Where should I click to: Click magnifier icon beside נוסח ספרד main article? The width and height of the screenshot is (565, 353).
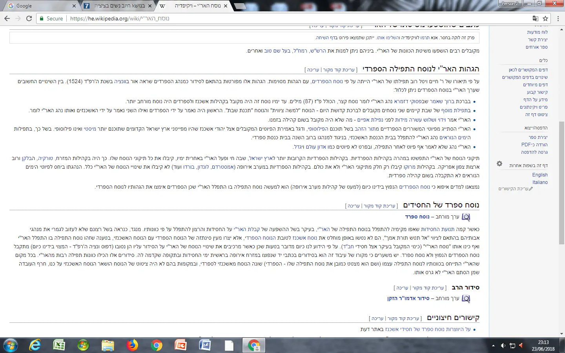point(466,217)
